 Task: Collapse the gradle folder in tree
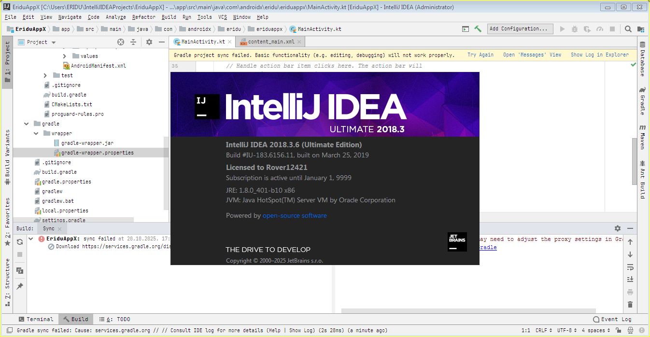(26, 124)
